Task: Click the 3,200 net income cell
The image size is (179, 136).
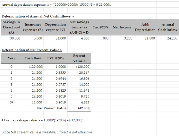Action: point(122,38)
